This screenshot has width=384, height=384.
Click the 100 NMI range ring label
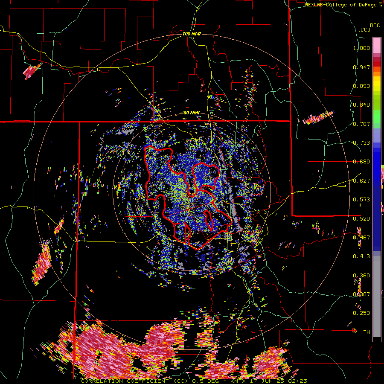click(x=192, y=34)
